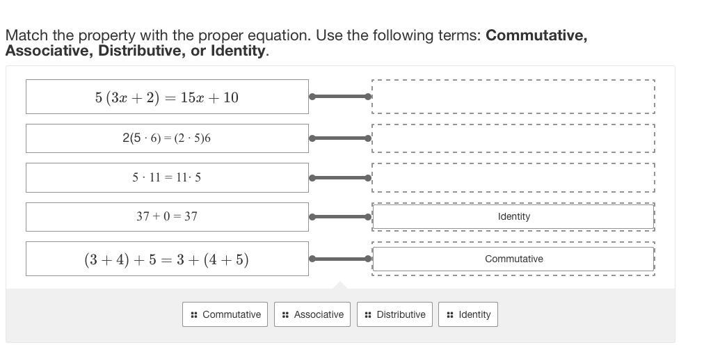Click the drag handle on the Commutative bank chip
The image size is (704, 354).
pos(193,315)
